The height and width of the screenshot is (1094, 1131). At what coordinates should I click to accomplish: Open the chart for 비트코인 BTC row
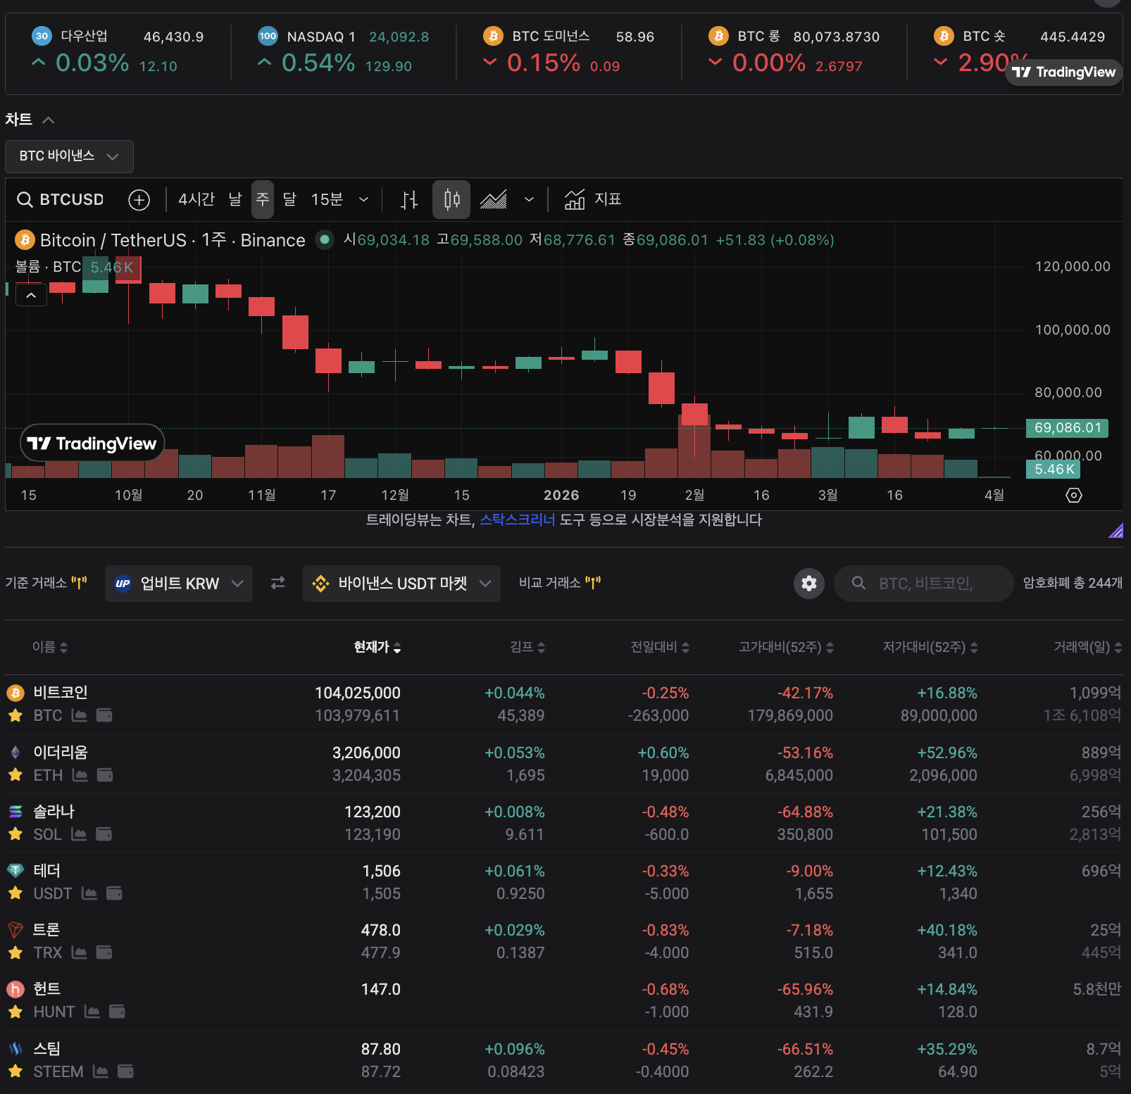[80, 715]
